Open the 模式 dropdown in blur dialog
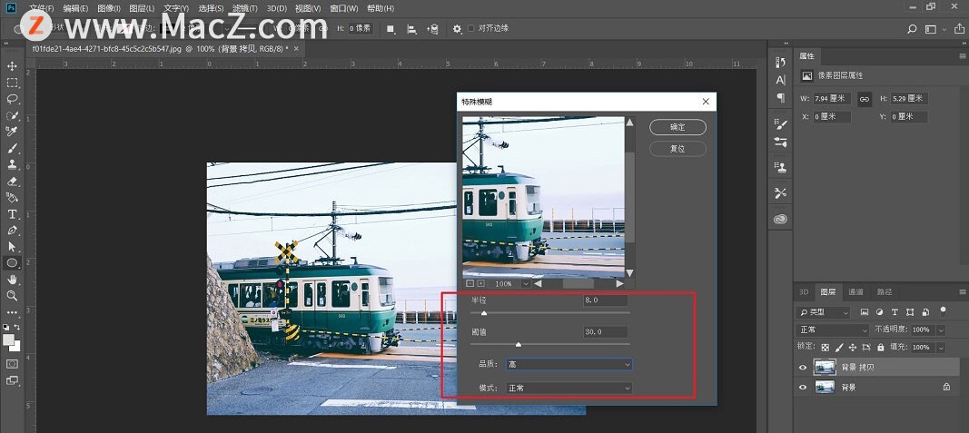Viewport: 969px width, 433px height. pyautogui.click(x=569, y=389)
